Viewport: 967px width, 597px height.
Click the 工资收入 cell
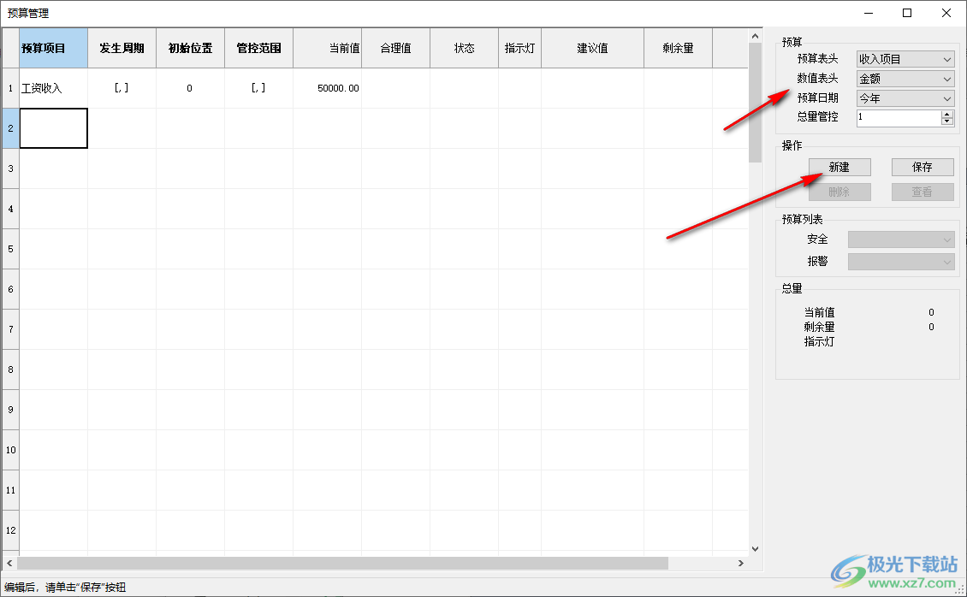click(x=54, y=88)
